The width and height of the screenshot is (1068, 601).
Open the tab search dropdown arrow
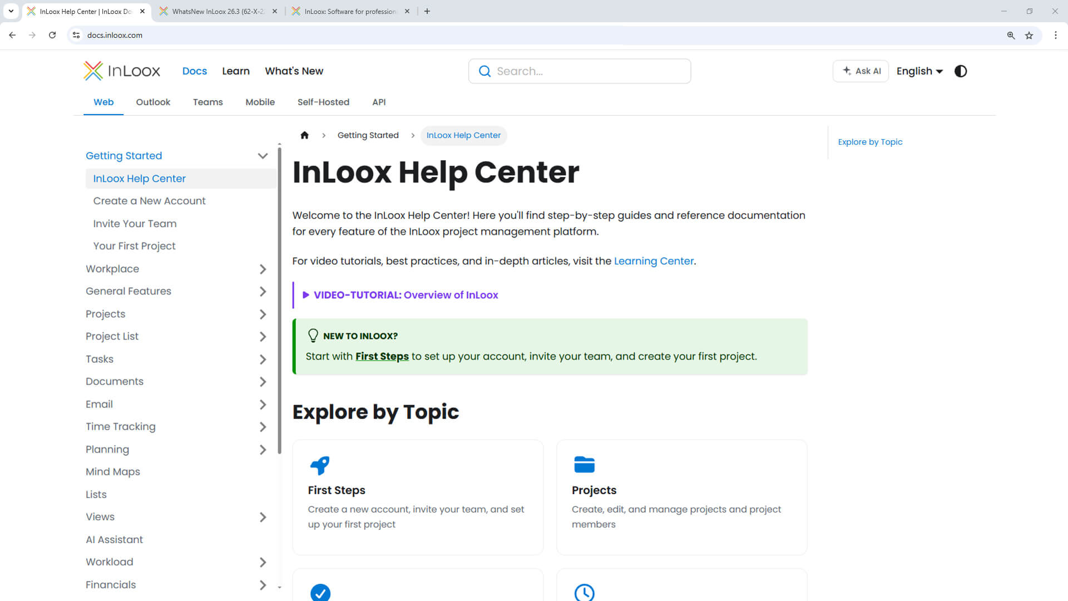[x=11, y=11]
